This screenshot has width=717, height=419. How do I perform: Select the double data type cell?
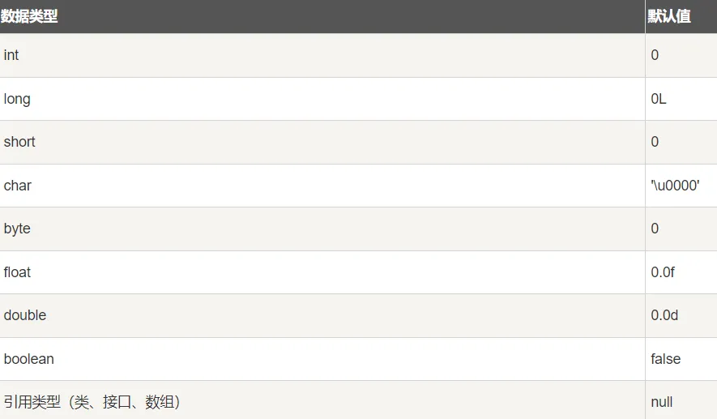[x=322, y=315]
